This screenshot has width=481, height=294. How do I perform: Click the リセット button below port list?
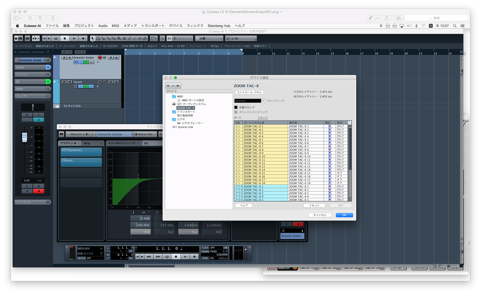coord(314,205)
